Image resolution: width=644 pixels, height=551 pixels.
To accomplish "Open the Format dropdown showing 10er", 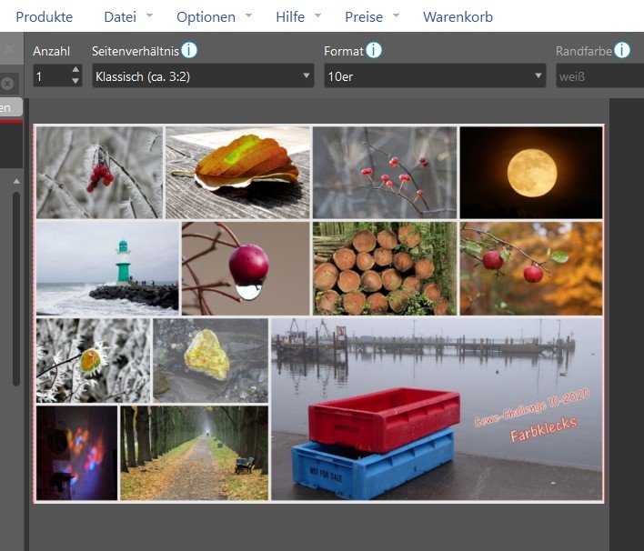I will tap(435, 76).
